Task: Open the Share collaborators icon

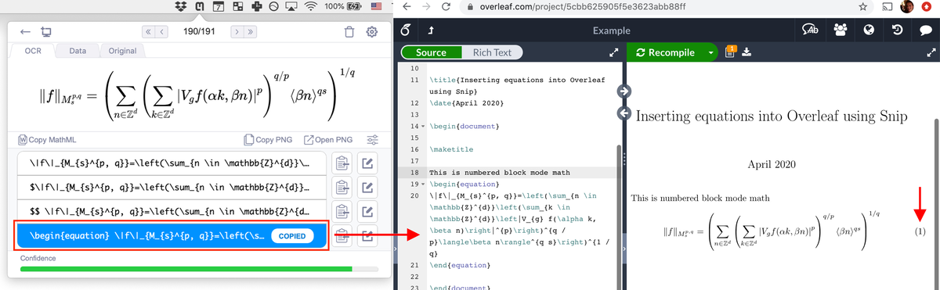Action: (841, 30)
